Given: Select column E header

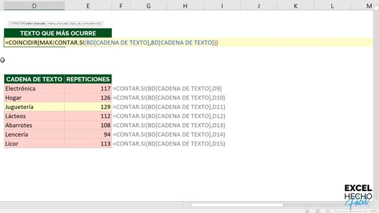Looking at the screenshot, I should (88, 6).
